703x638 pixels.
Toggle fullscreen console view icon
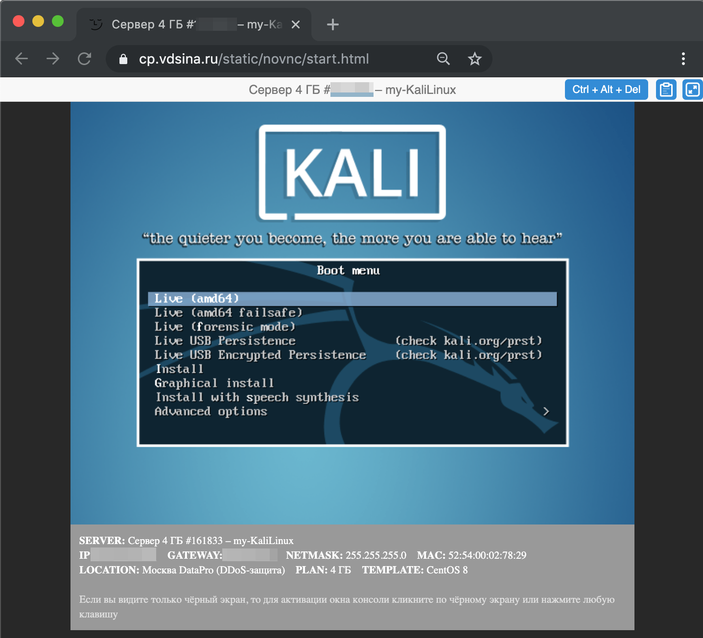point(693,90)
